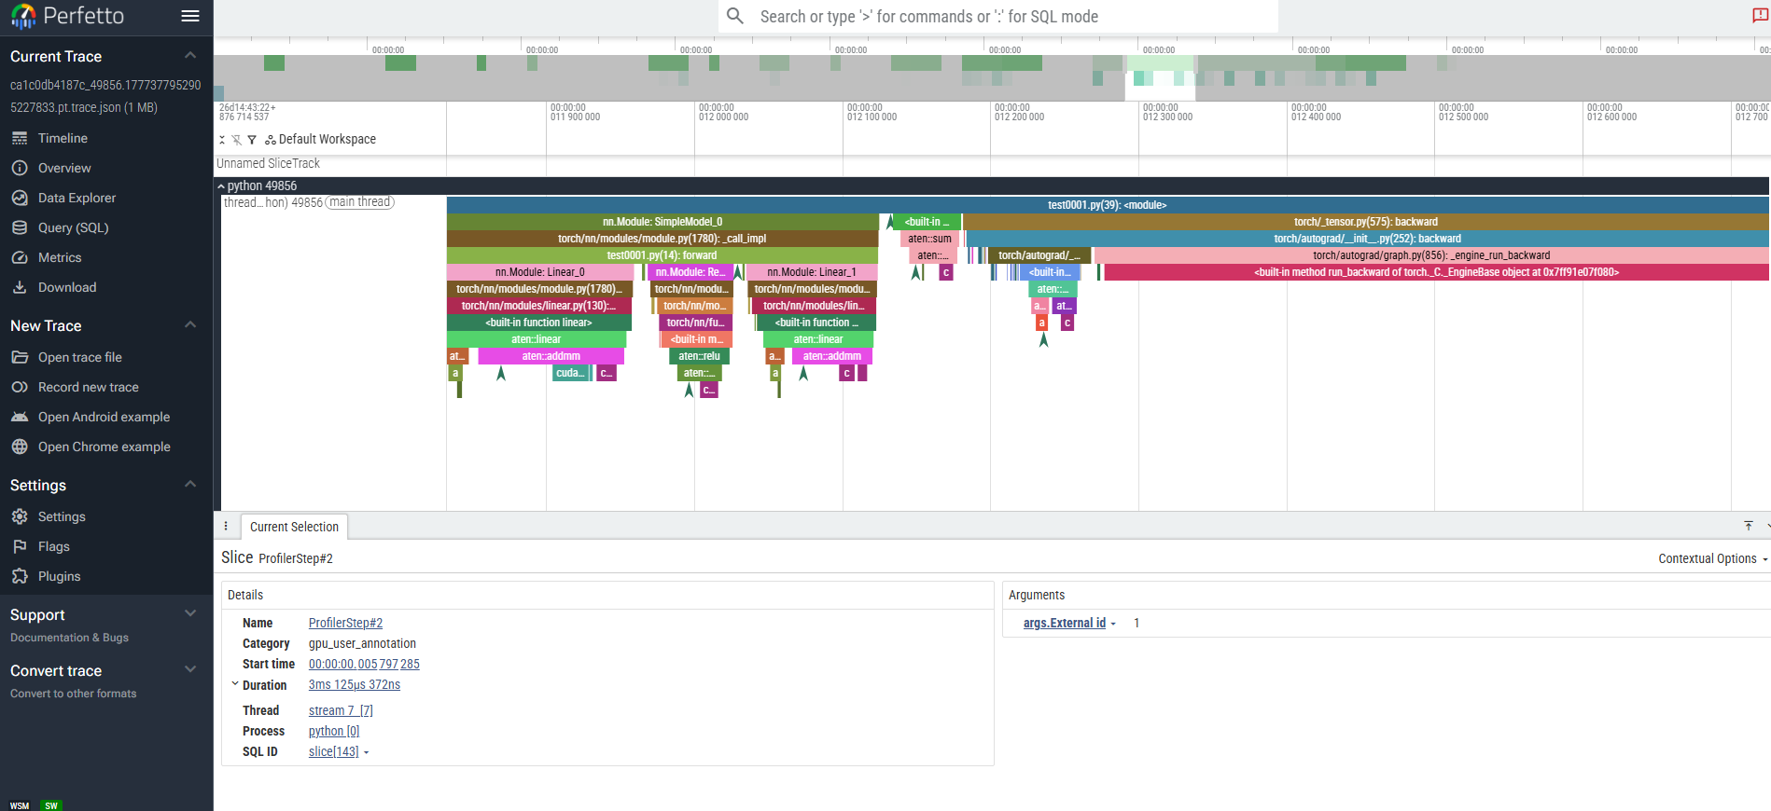Click the Open Chrome example globe icon

(20, 447)
